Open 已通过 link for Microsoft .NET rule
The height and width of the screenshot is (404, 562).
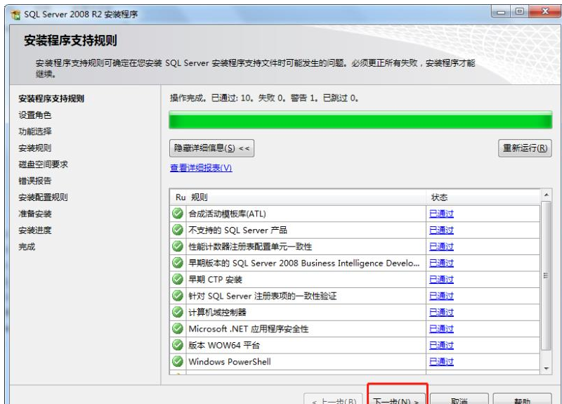click(x=442, y=329)
